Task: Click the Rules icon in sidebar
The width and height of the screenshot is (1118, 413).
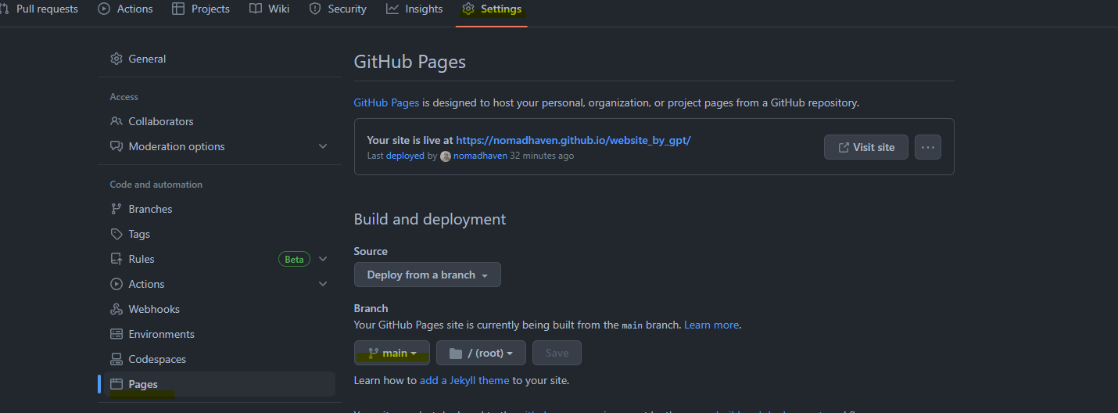Action: pyautogui.click(x=116, y=259)
